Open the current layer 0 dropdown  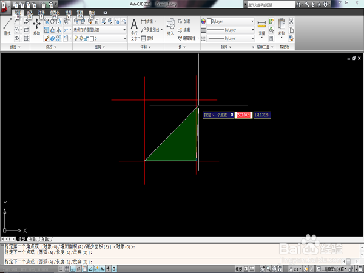100,38
